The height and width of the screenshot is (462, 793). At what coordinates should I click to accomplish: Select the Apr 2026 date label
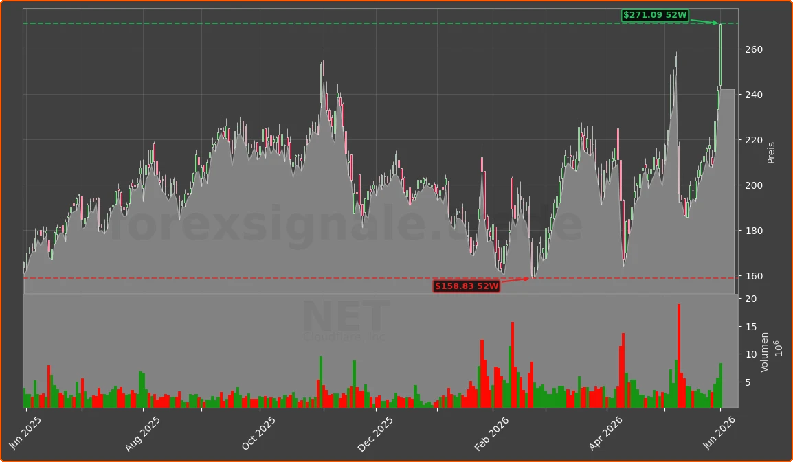pyautogui.click(x=606, y=433)
